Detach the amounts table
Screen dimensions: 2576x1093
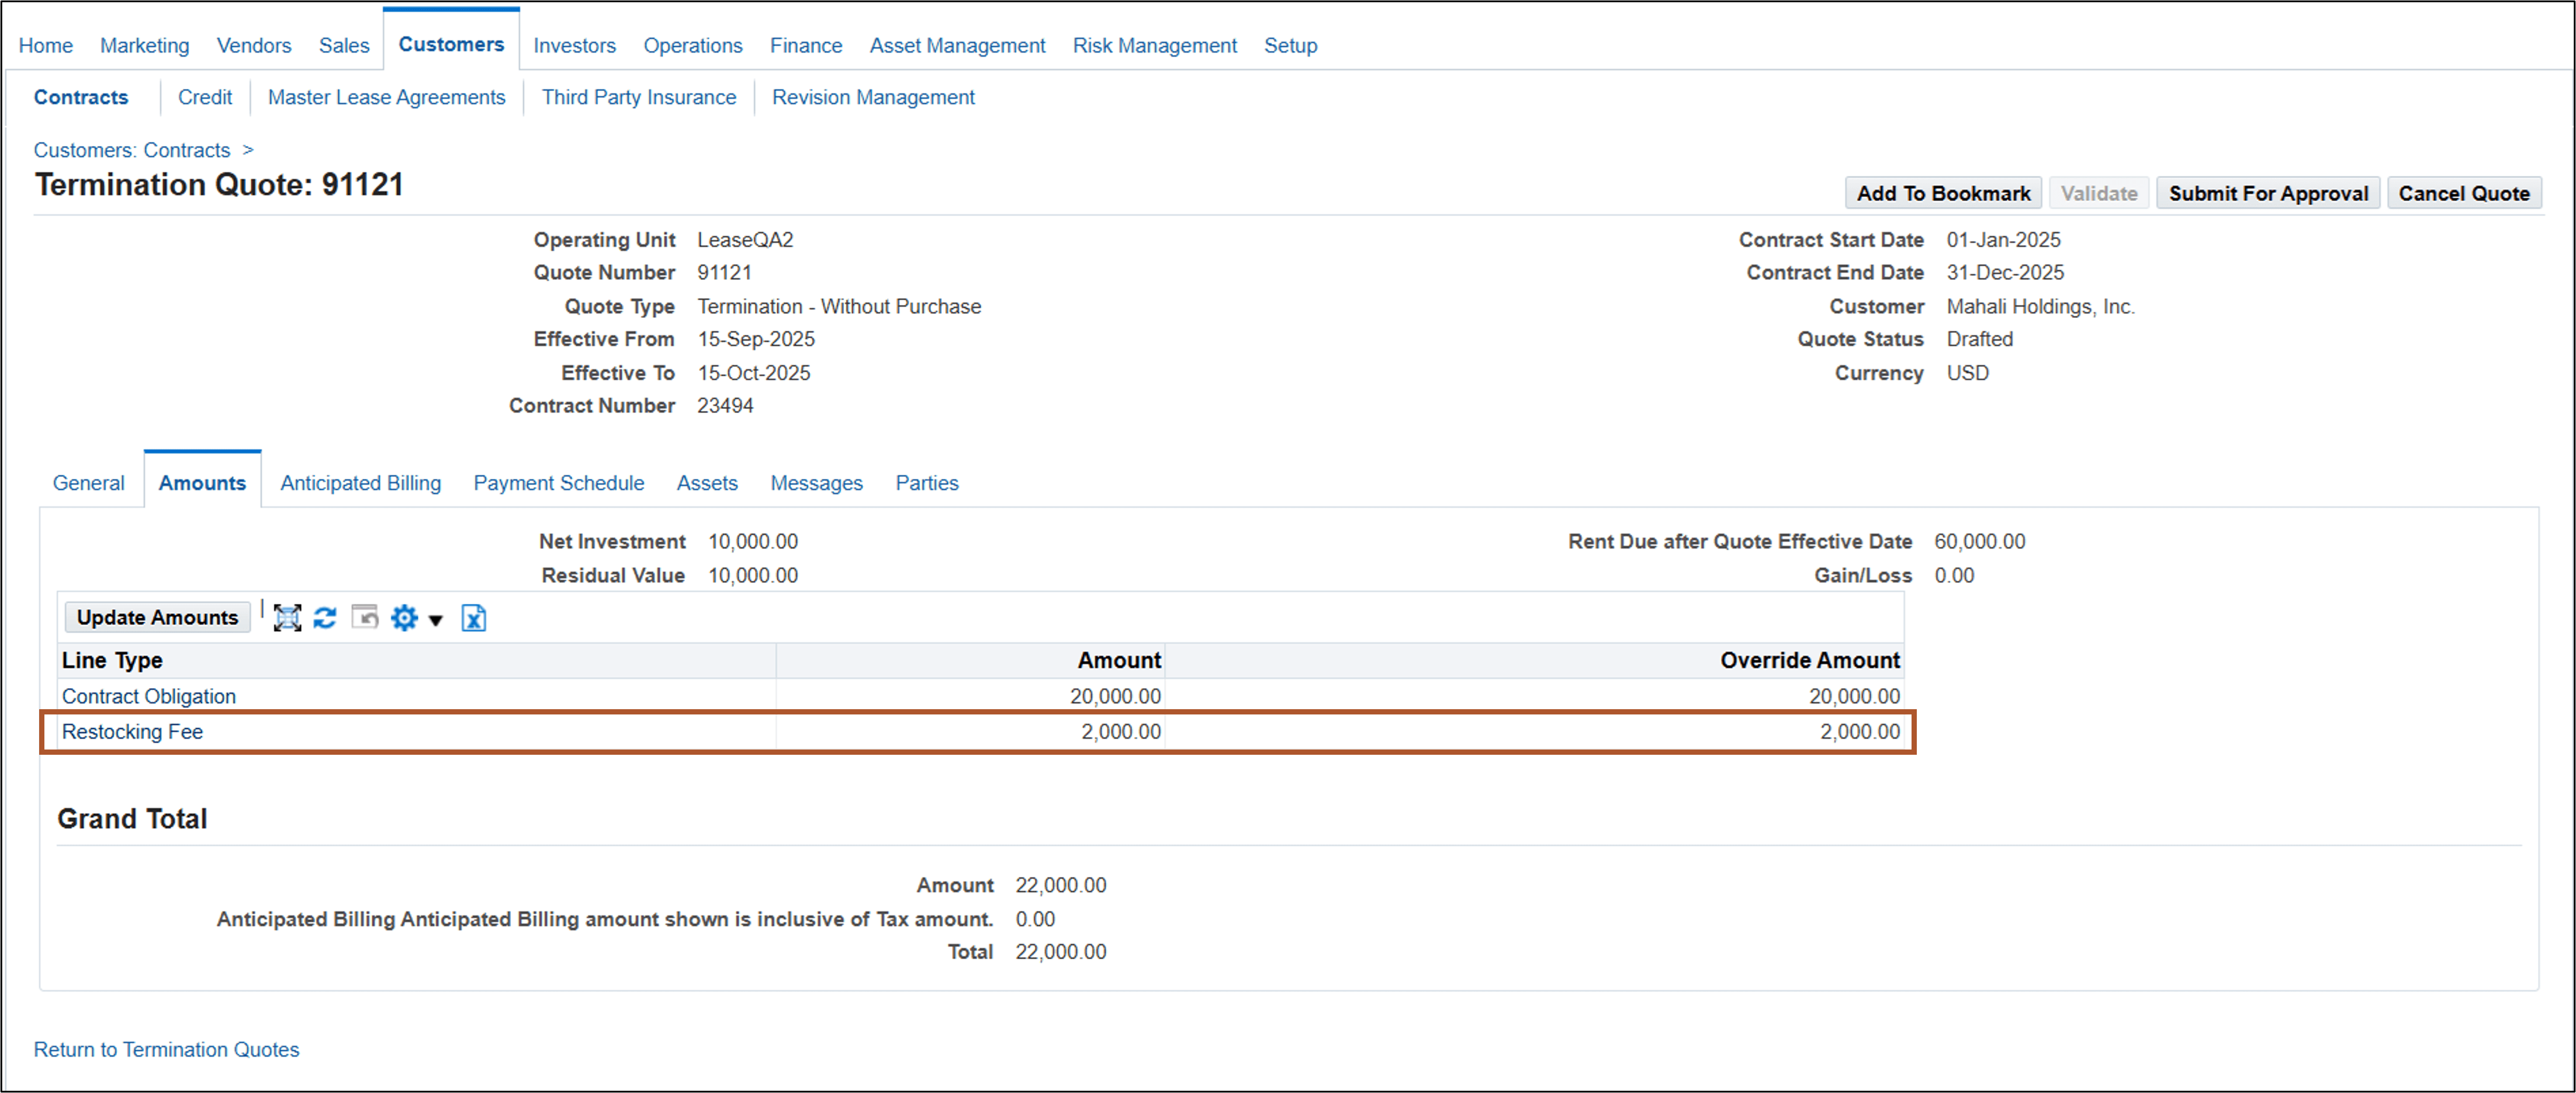[287, 618]
